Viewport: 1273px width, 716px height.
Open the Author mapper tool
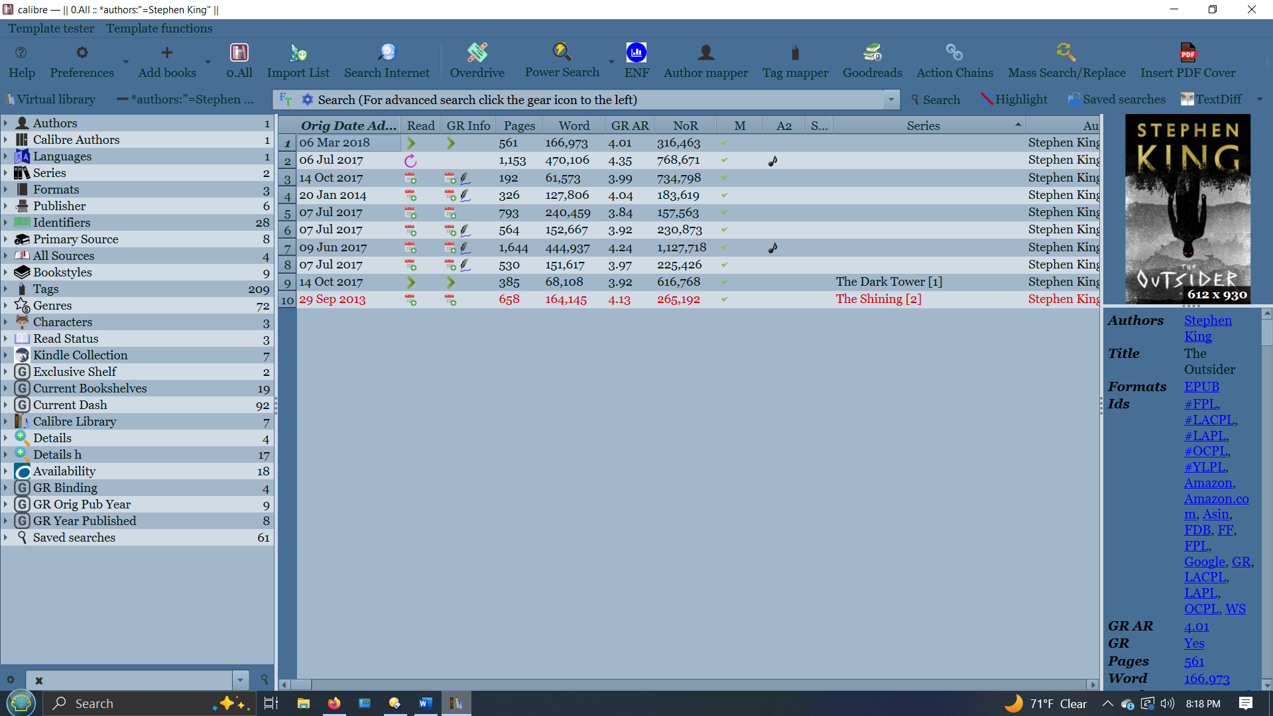705,53
